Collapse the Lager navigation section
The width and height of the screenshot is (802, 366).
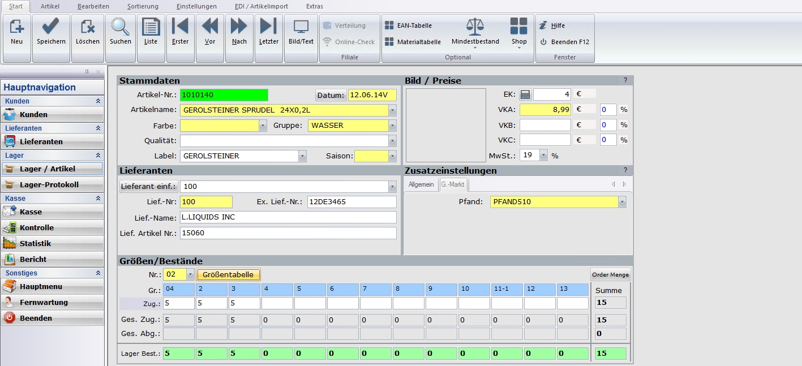point(98,156)
